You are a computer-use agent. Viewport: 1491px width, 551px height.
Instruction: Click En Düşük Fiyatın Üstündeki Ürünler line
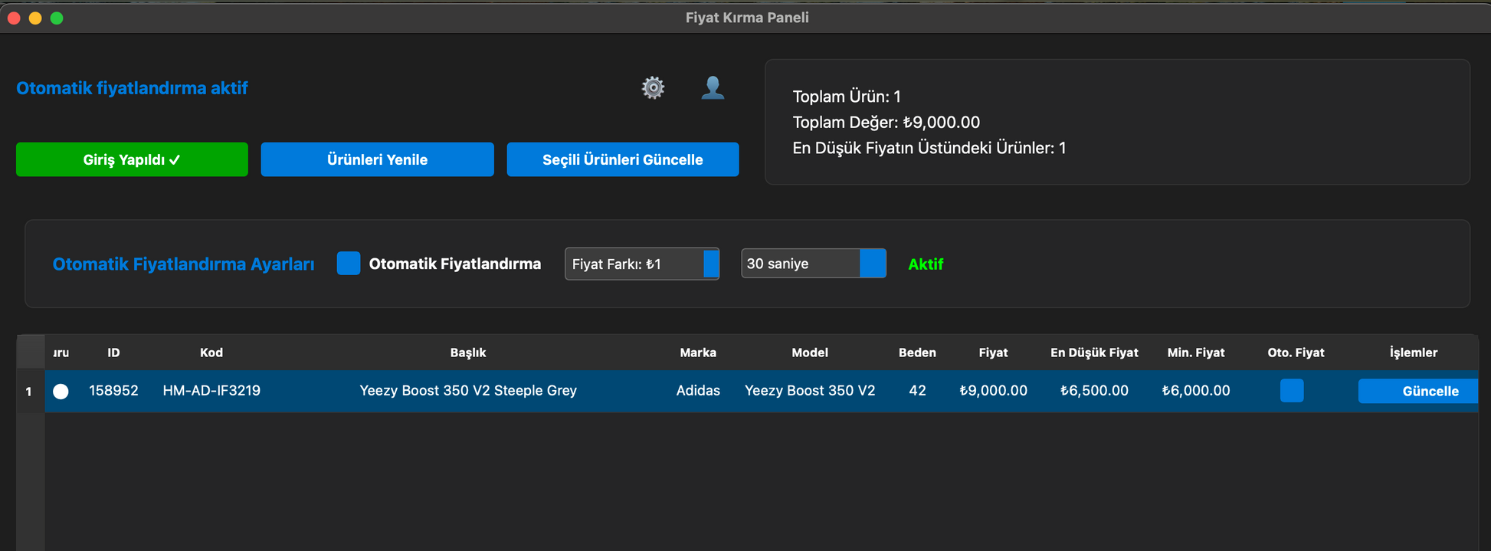(929, 148)
